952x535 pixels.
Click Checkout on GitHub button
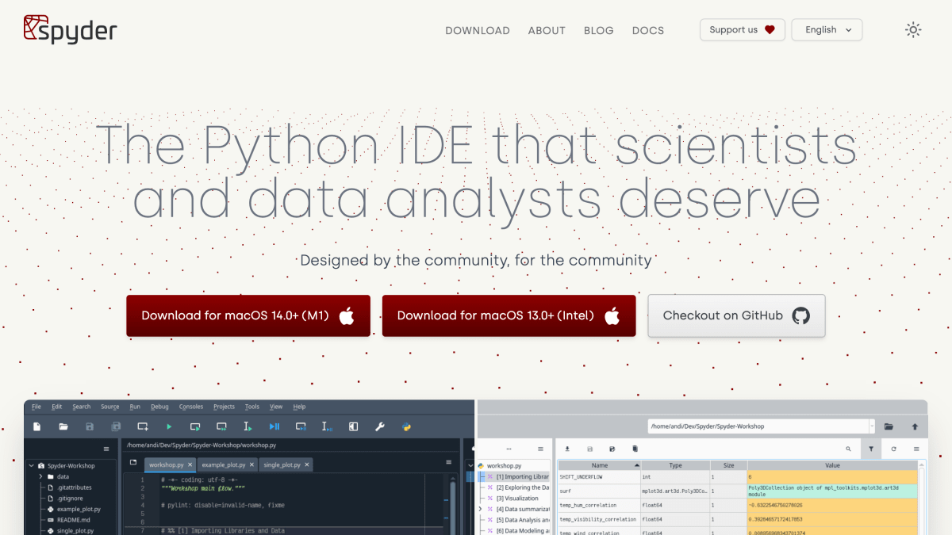click(x=736, y=315)
